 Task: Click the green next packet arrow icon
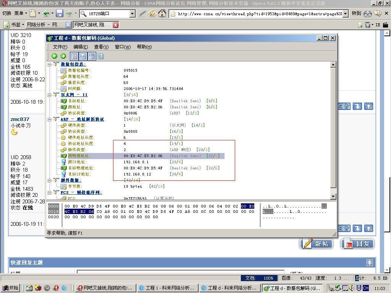[x=63, y=56]
